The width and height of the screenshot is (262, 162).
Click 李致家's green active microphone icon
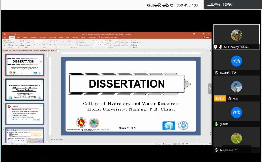coord(216,124)
